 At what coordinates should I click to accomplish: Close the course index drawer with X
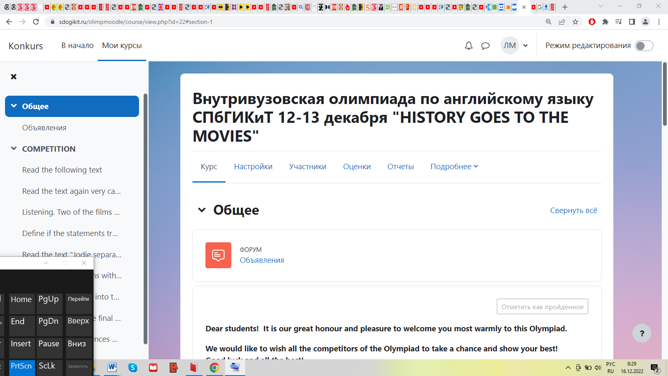[14, 76]
